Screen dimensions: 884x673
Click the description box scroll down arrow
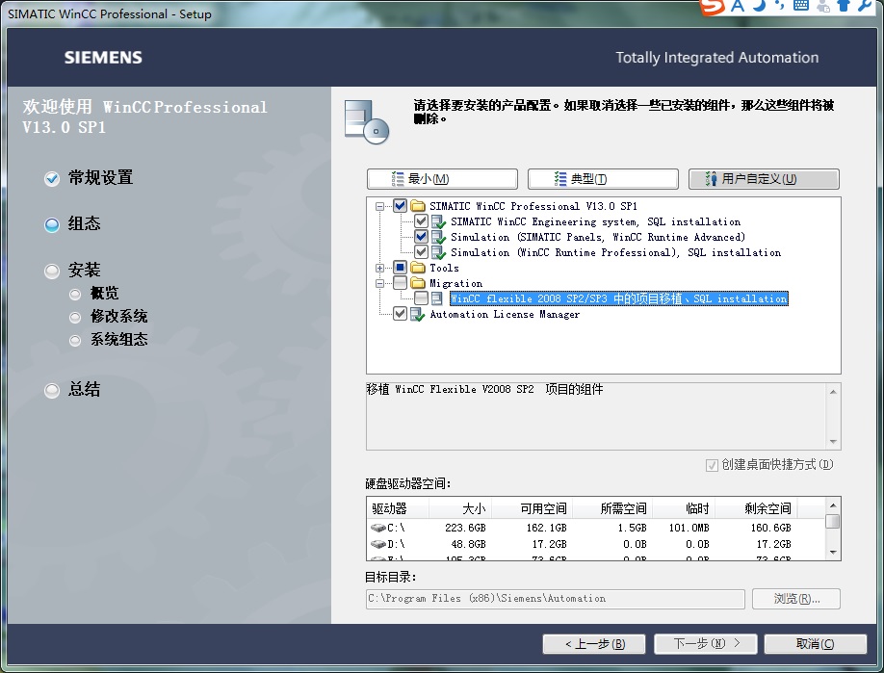coord(833,442)
